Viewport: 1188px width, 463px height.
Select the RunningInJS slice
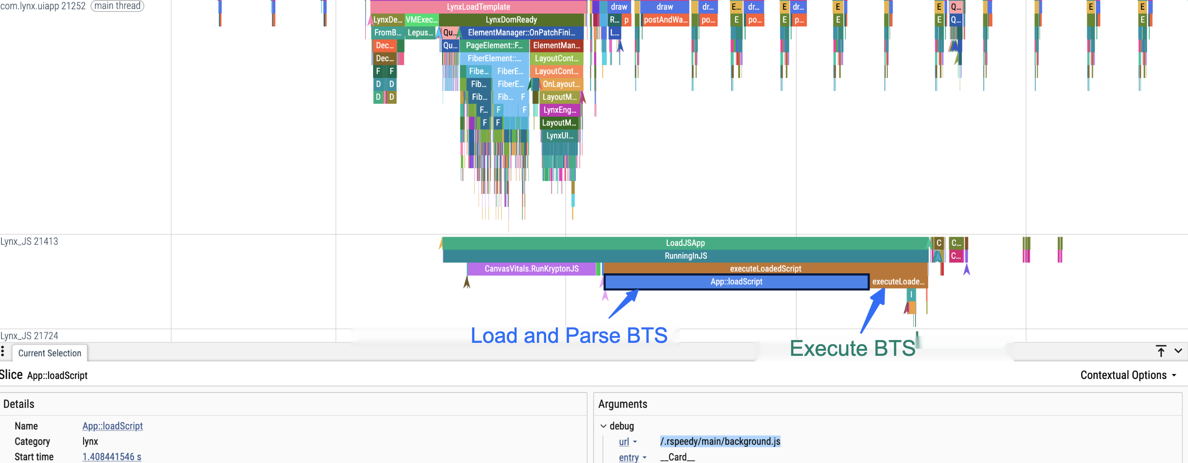point(685,256)
